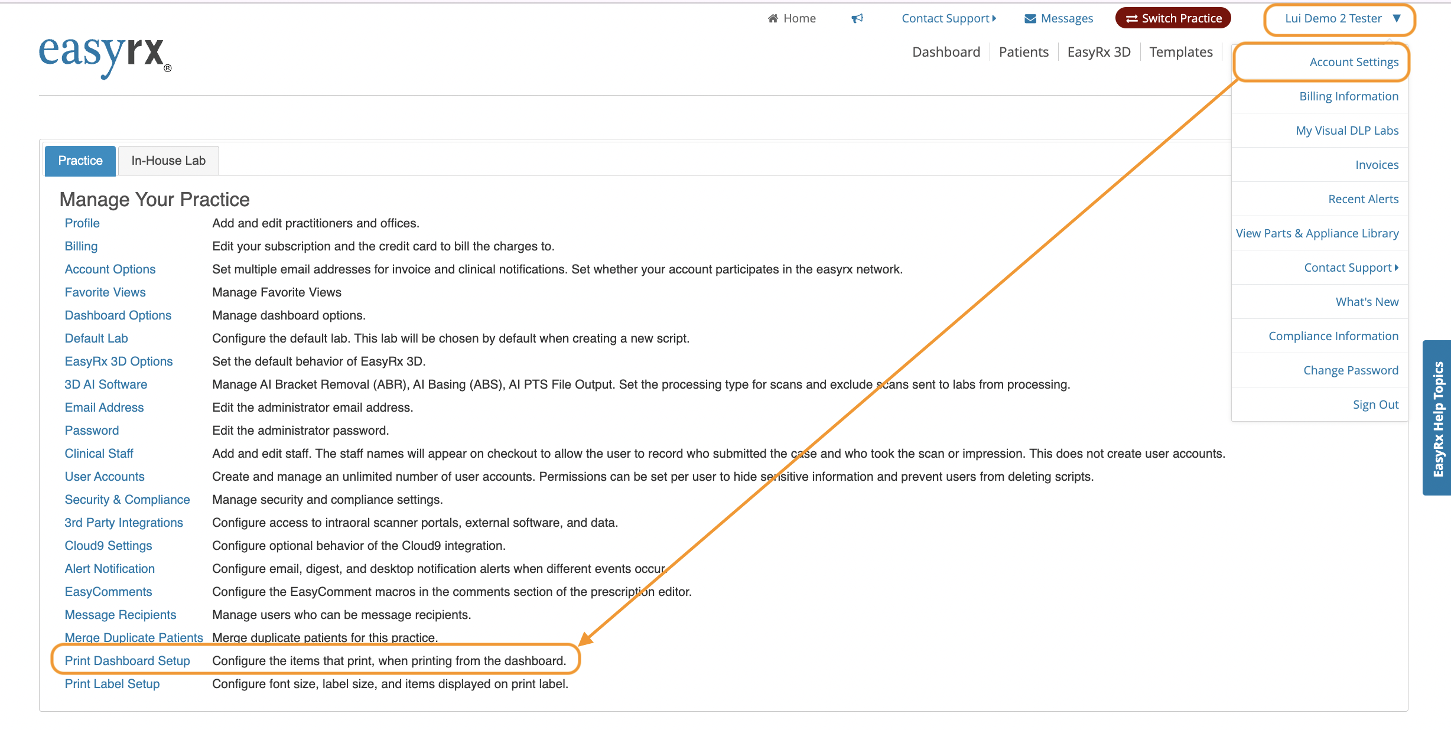Open the Alert Notification link

click(x=110, y=569)
